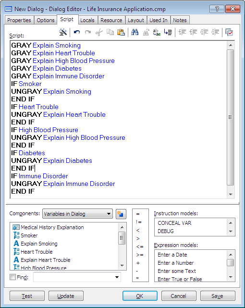Click the Undo arrow icon
Screen dimensions: 245x308
(77, 32)
